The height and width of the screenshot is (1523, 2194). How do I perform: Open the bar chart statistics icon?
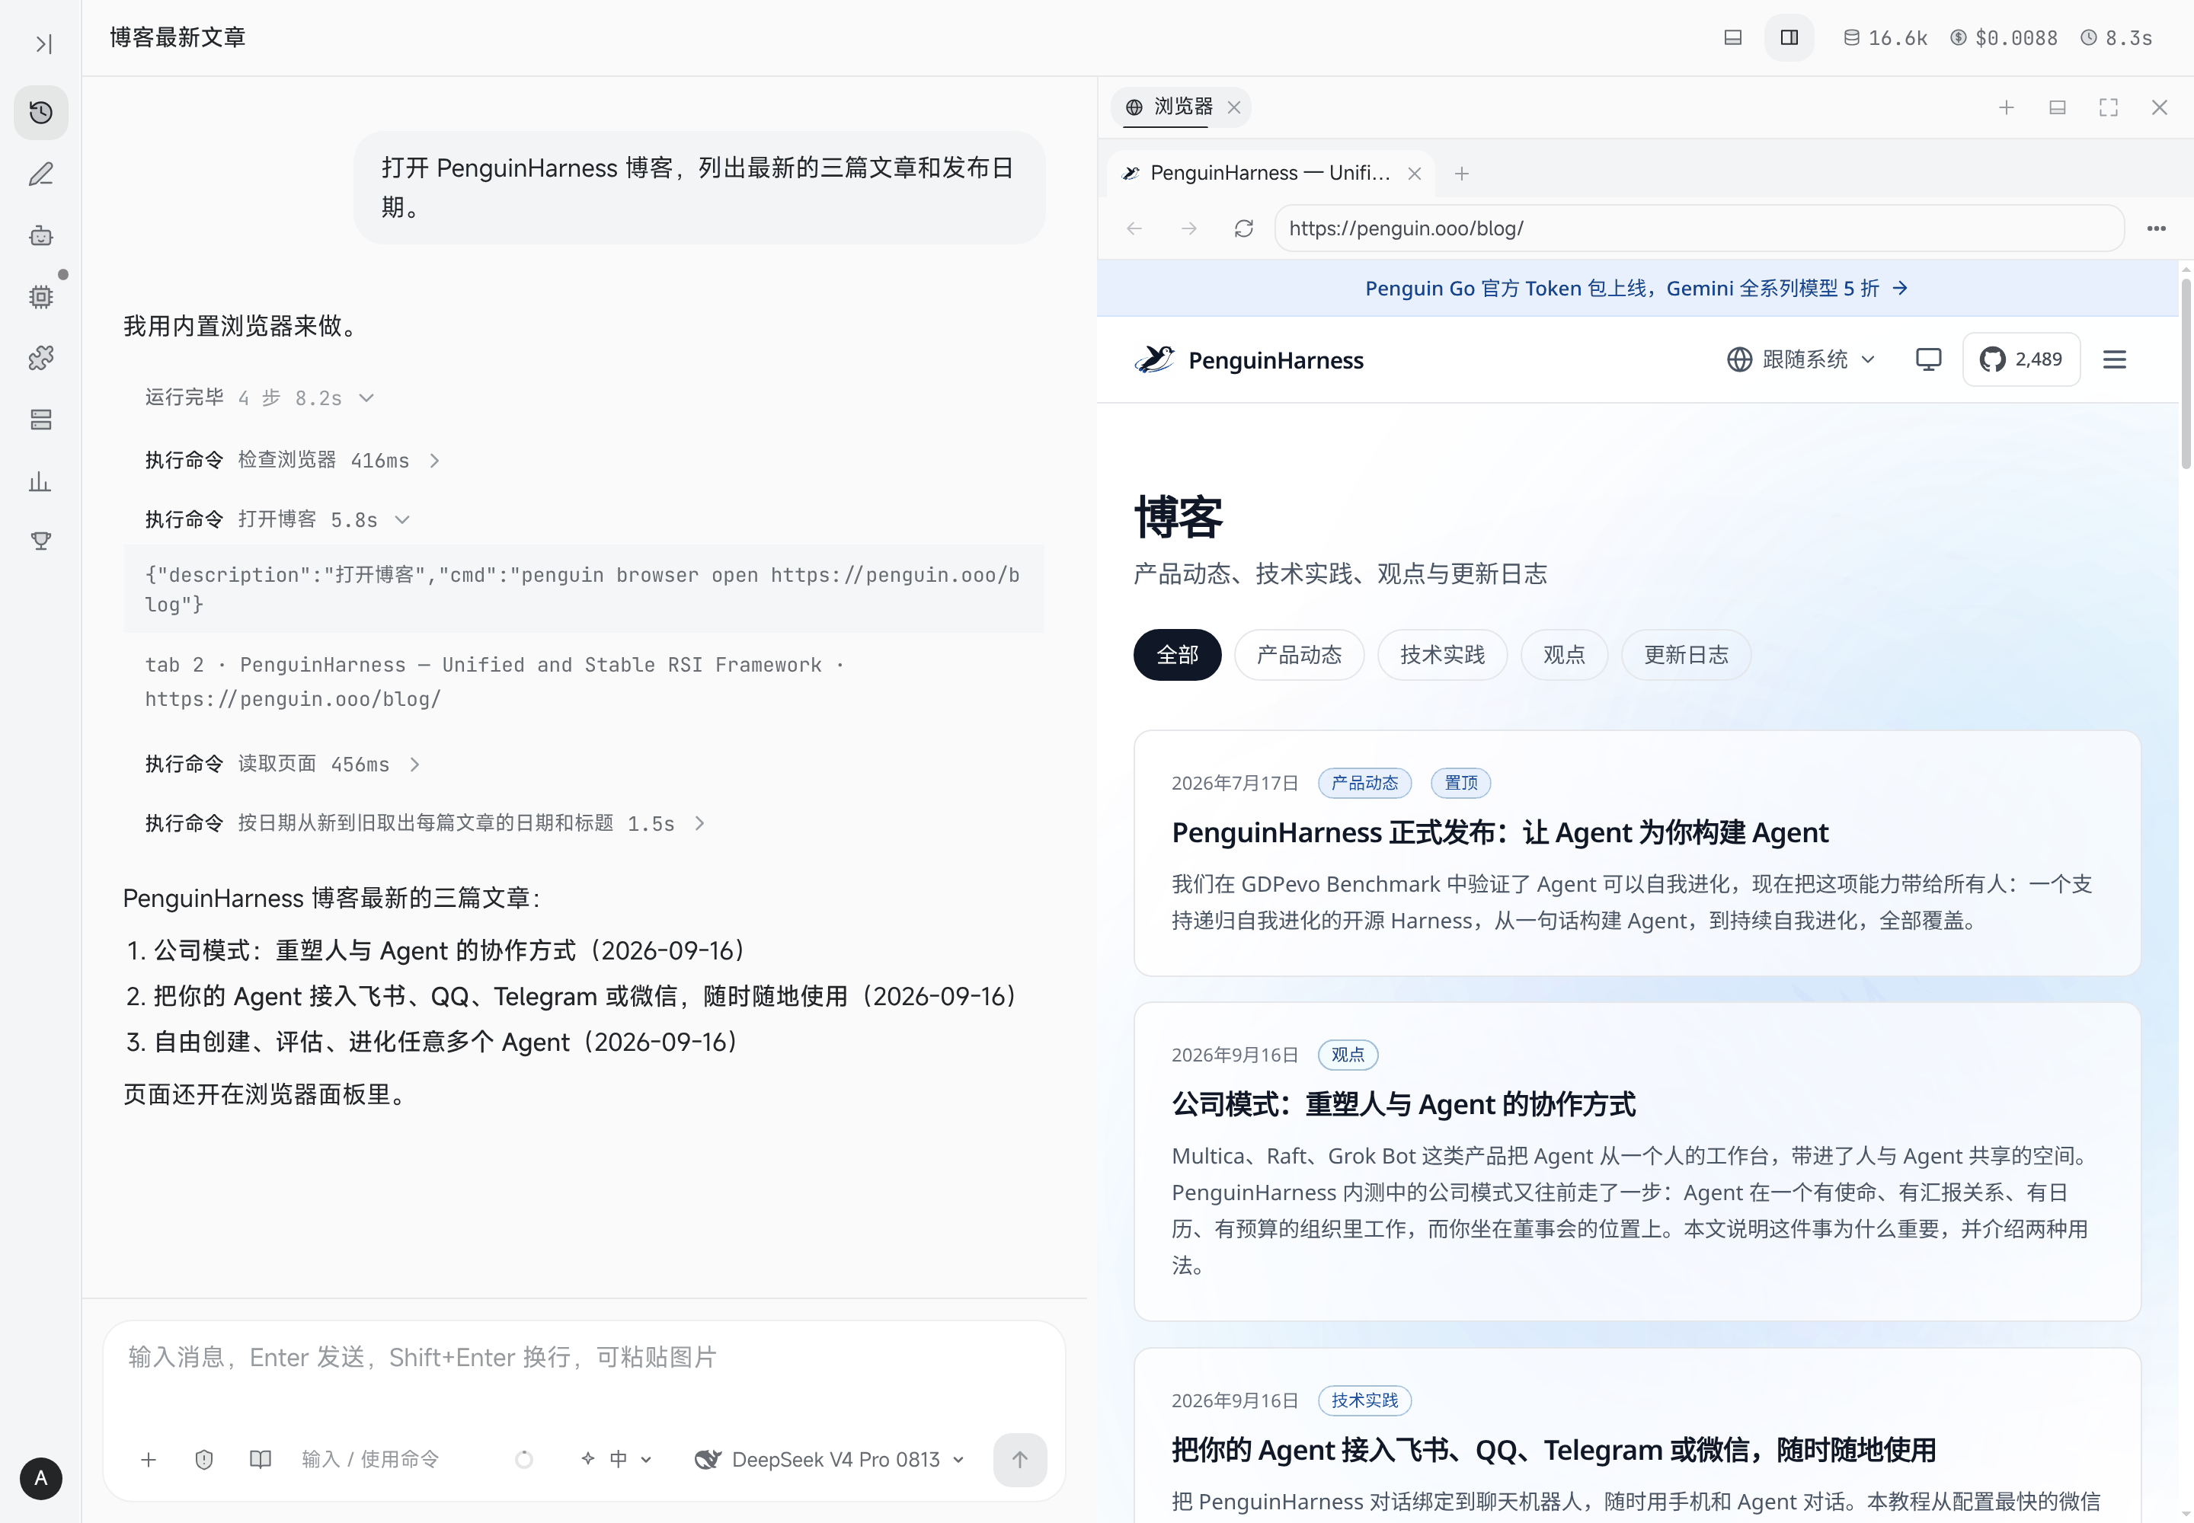tap(41, 481)
